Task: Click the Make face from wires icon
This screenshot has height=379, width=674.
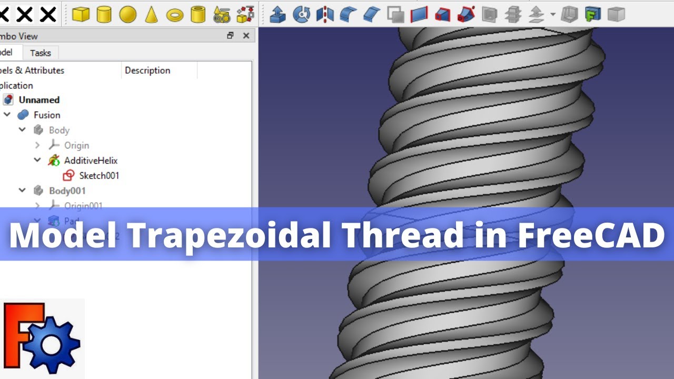Action: click(x=395, y=14)
